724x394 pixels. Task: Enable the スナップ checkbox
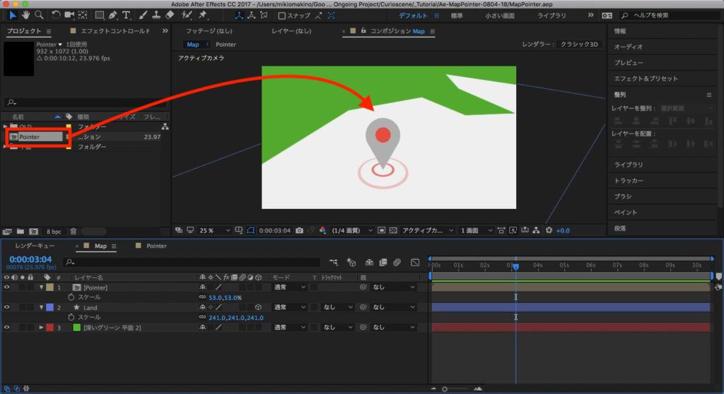282,16
